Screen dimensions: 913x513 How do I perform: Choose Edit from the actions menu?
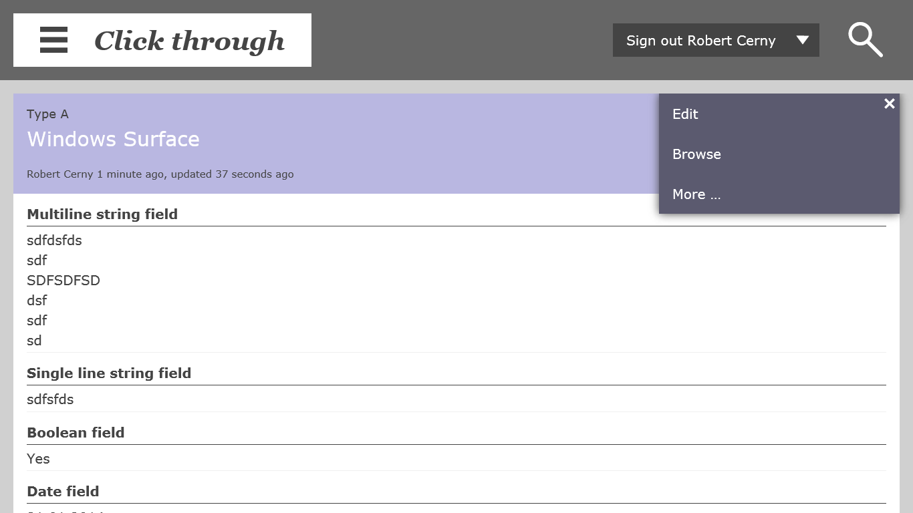pos(685,114)
